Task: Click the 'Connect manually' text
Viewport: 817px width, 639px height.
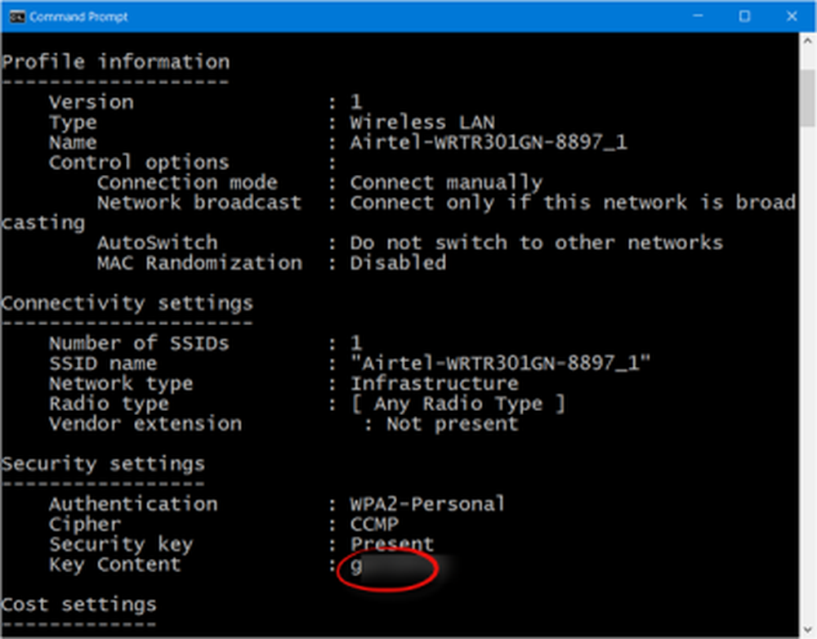Action: tap(446, 183)
